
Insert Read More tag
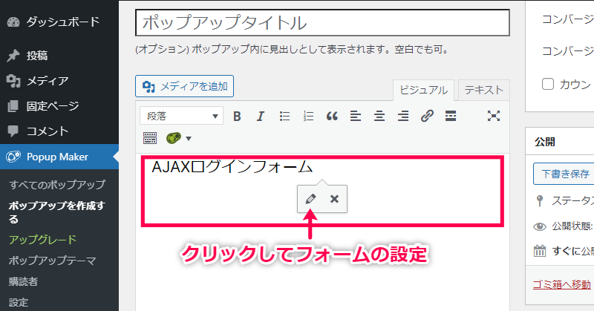[451, 116]
